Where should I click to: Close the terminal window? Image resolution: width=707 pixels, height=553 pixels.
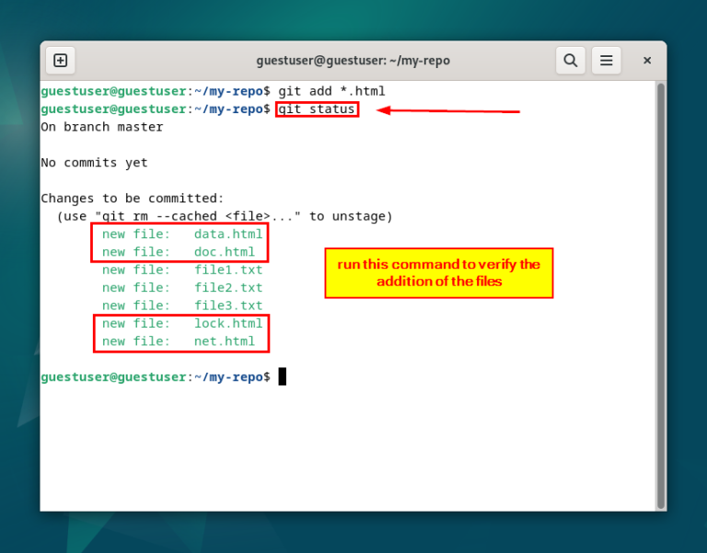point(647,61)
